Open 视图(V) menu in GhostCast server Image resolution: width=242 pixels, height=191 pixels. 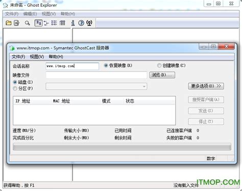(37, 57)
